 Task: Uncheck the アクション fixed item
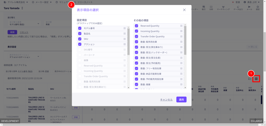pyautogui.click(x=80, y=44)
